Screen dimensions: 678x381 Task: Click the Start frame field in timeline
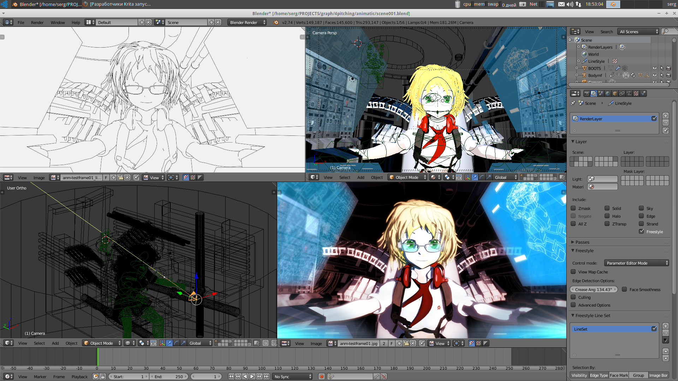click(x=128, y=376)
